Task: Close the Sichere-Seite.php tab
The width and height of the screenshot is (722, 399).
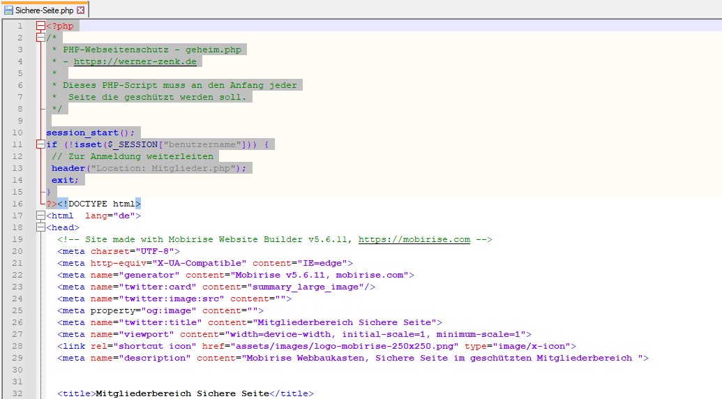Action: [x=80, y=10]
